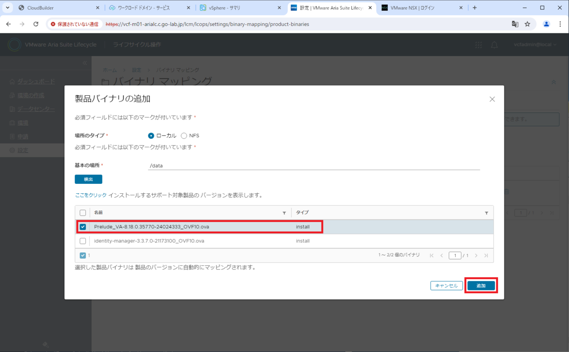Bookmark this page with star icon
The width and height of the screenshot is (569, 352).
pyautogui.click(x=527, y=24)
